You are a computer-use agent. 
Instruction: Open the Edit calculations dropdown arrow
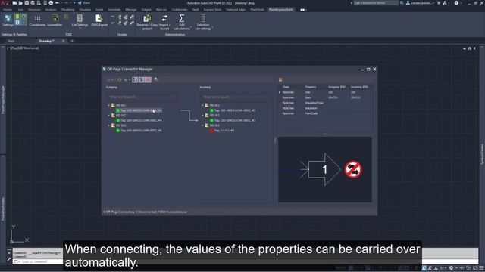coord(191,28)
